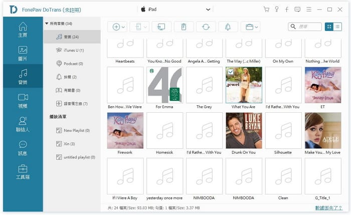The height and width of the screenshot is (215, 351).
Task: Switch to list view
Action: [x=337, y=27]
